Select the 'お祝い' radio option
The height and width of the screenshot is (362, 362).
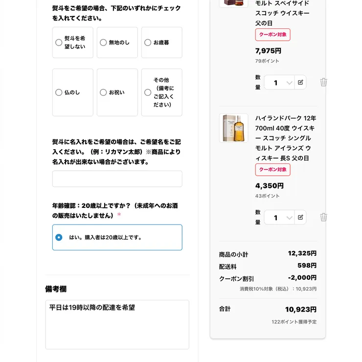103,92
